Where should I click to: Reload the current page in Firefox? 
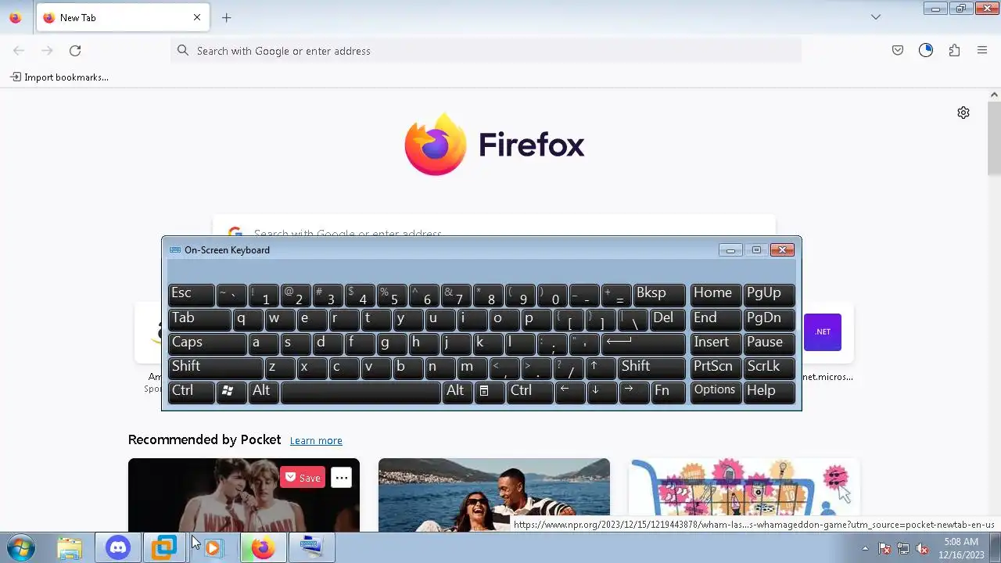tap(75, 51)
